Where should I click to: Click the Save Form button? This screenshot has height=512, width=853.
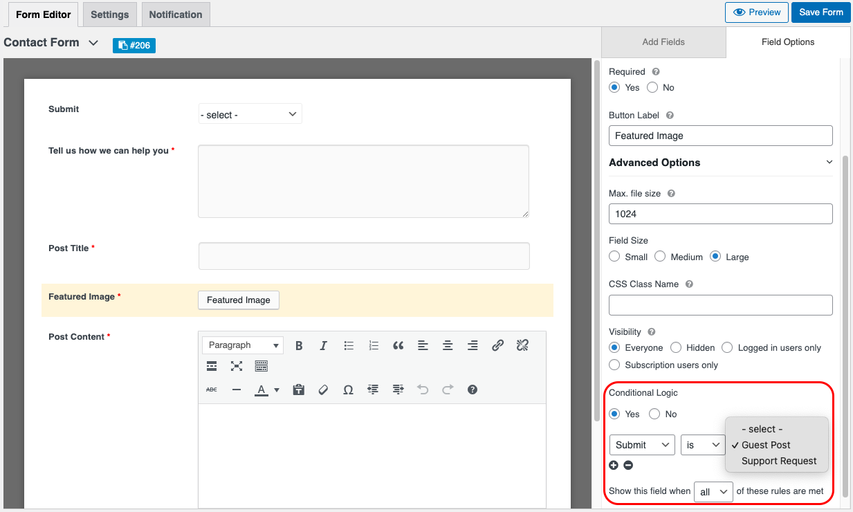coord(820,12)
